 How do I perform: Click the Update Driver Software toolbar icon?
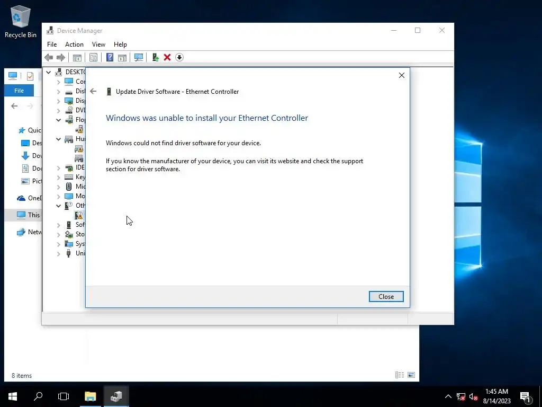[x=155, y=57]
